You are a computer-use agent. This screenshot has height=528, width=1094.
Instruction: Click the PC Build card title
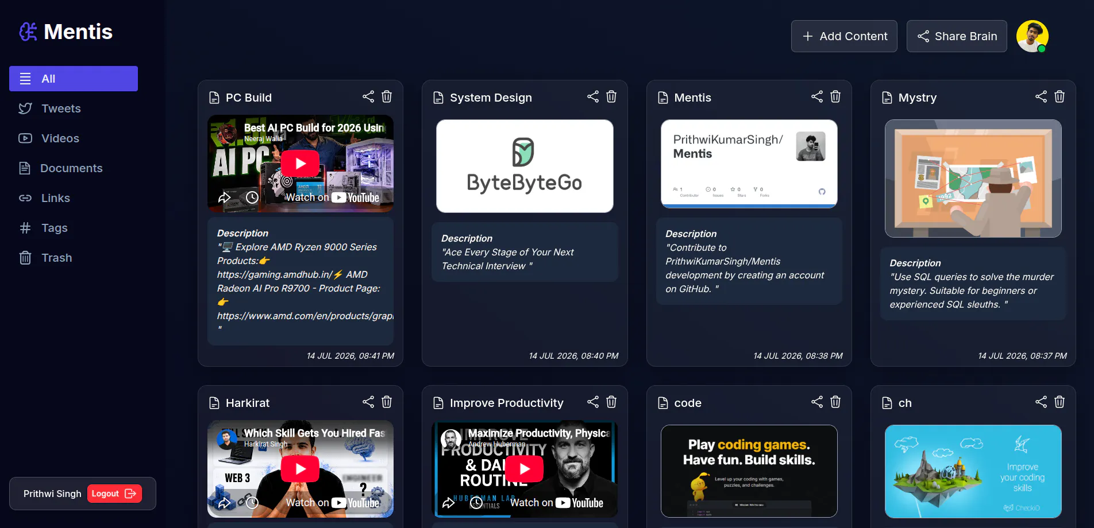(249, 98)
